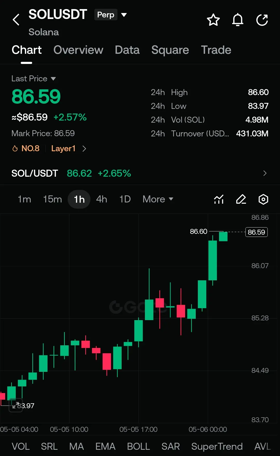Expand the Layer1 category chevron
Image resolution: width=280 pixels, height=456 pixels.
(84, 149)
